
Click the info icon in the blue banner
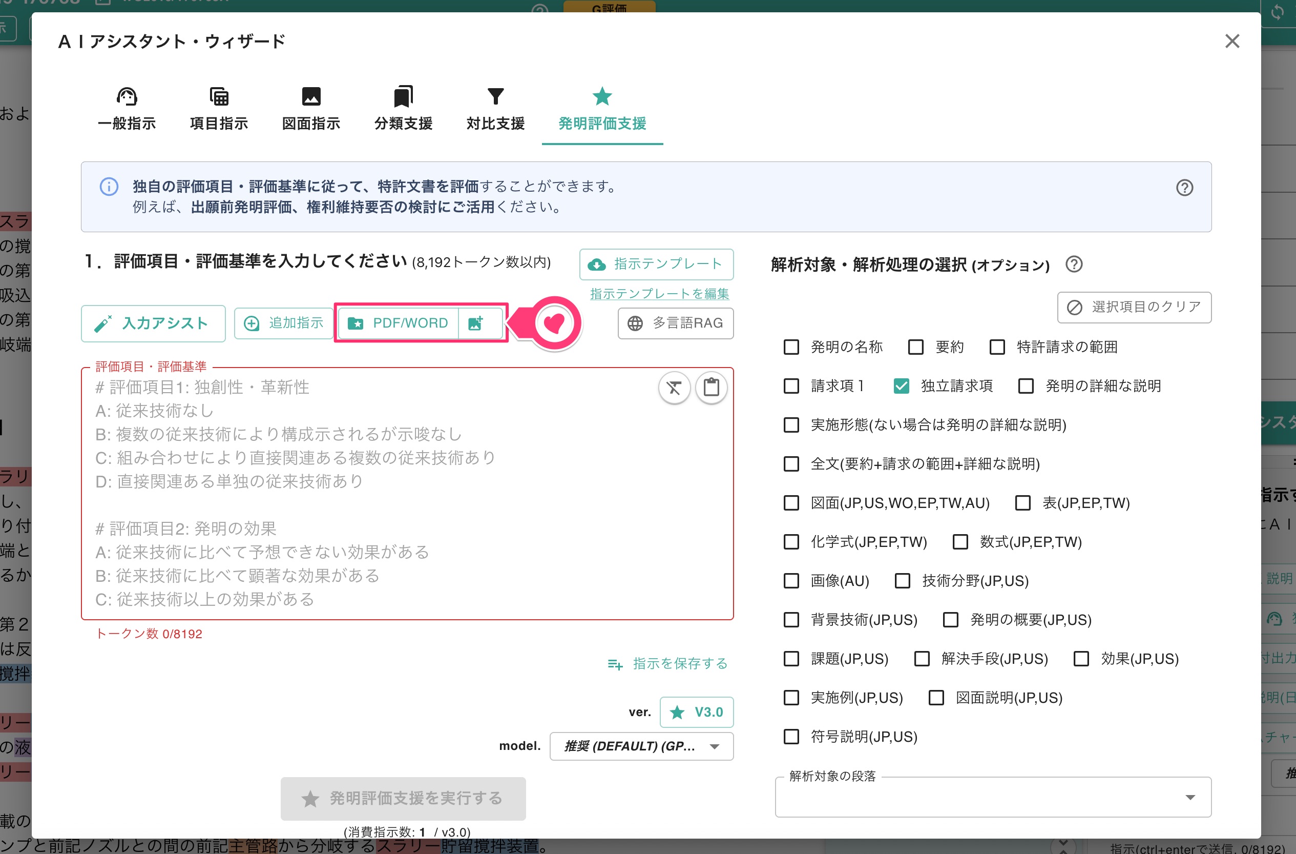tap(109, 187)
